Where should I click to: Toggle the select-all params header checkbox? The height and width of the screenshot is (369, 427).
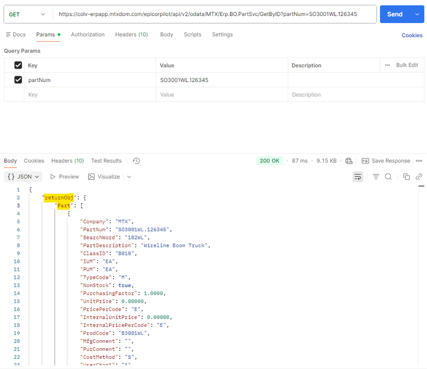18,65
